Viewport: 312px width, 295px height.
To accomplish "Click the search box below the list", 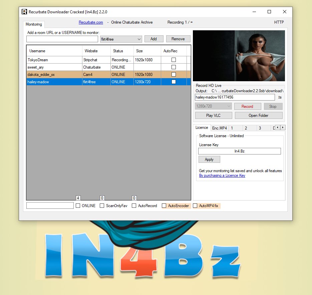I will [50, 205].
